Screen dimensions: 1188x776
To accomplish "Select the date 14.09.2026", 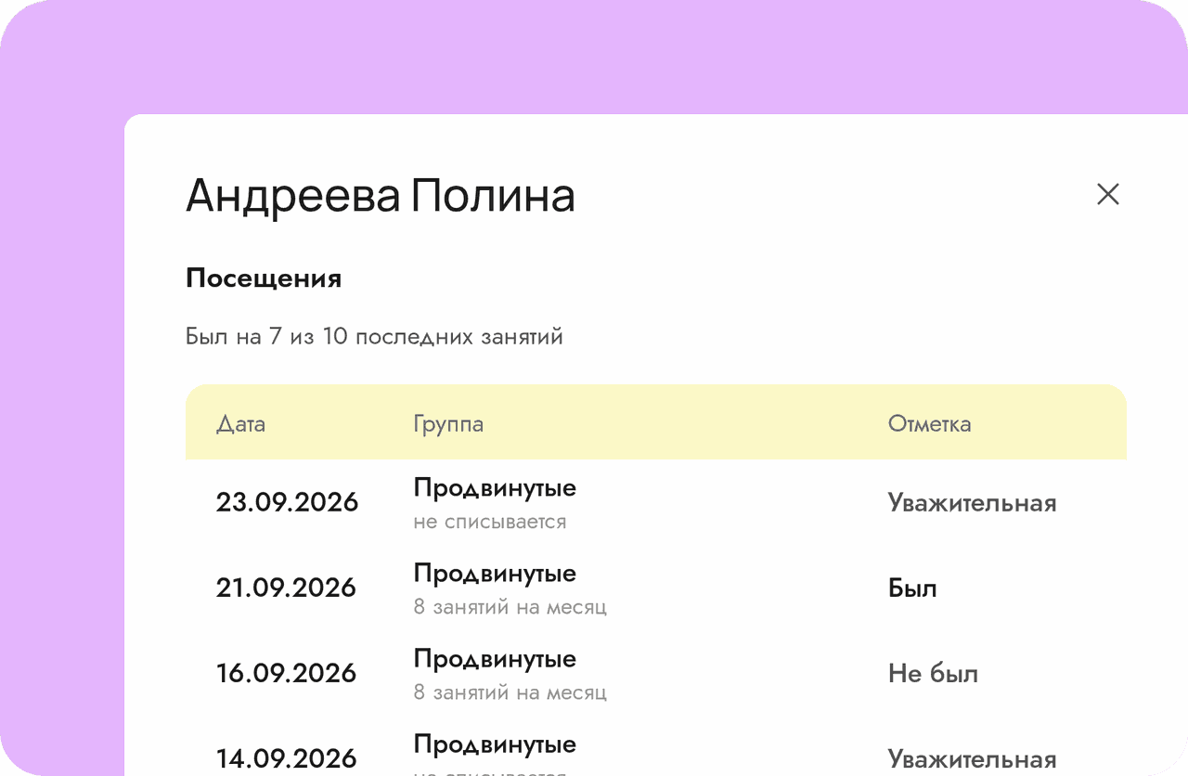I will click(287, 758).
